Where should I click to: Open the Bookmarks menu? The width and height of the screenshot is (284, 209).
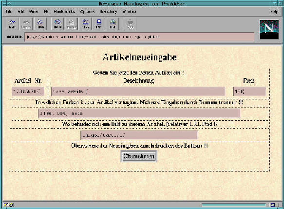pos(64,12)
